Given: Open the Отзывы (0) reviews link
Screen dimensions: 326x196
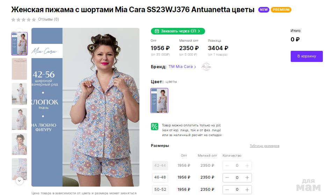Looking at the screenshot, I should 49,19.
